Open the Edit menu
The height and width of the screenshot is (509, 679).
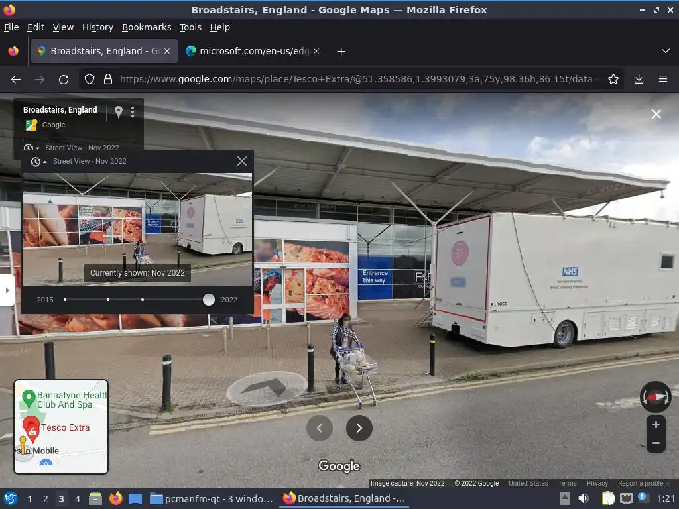point(36,27)
